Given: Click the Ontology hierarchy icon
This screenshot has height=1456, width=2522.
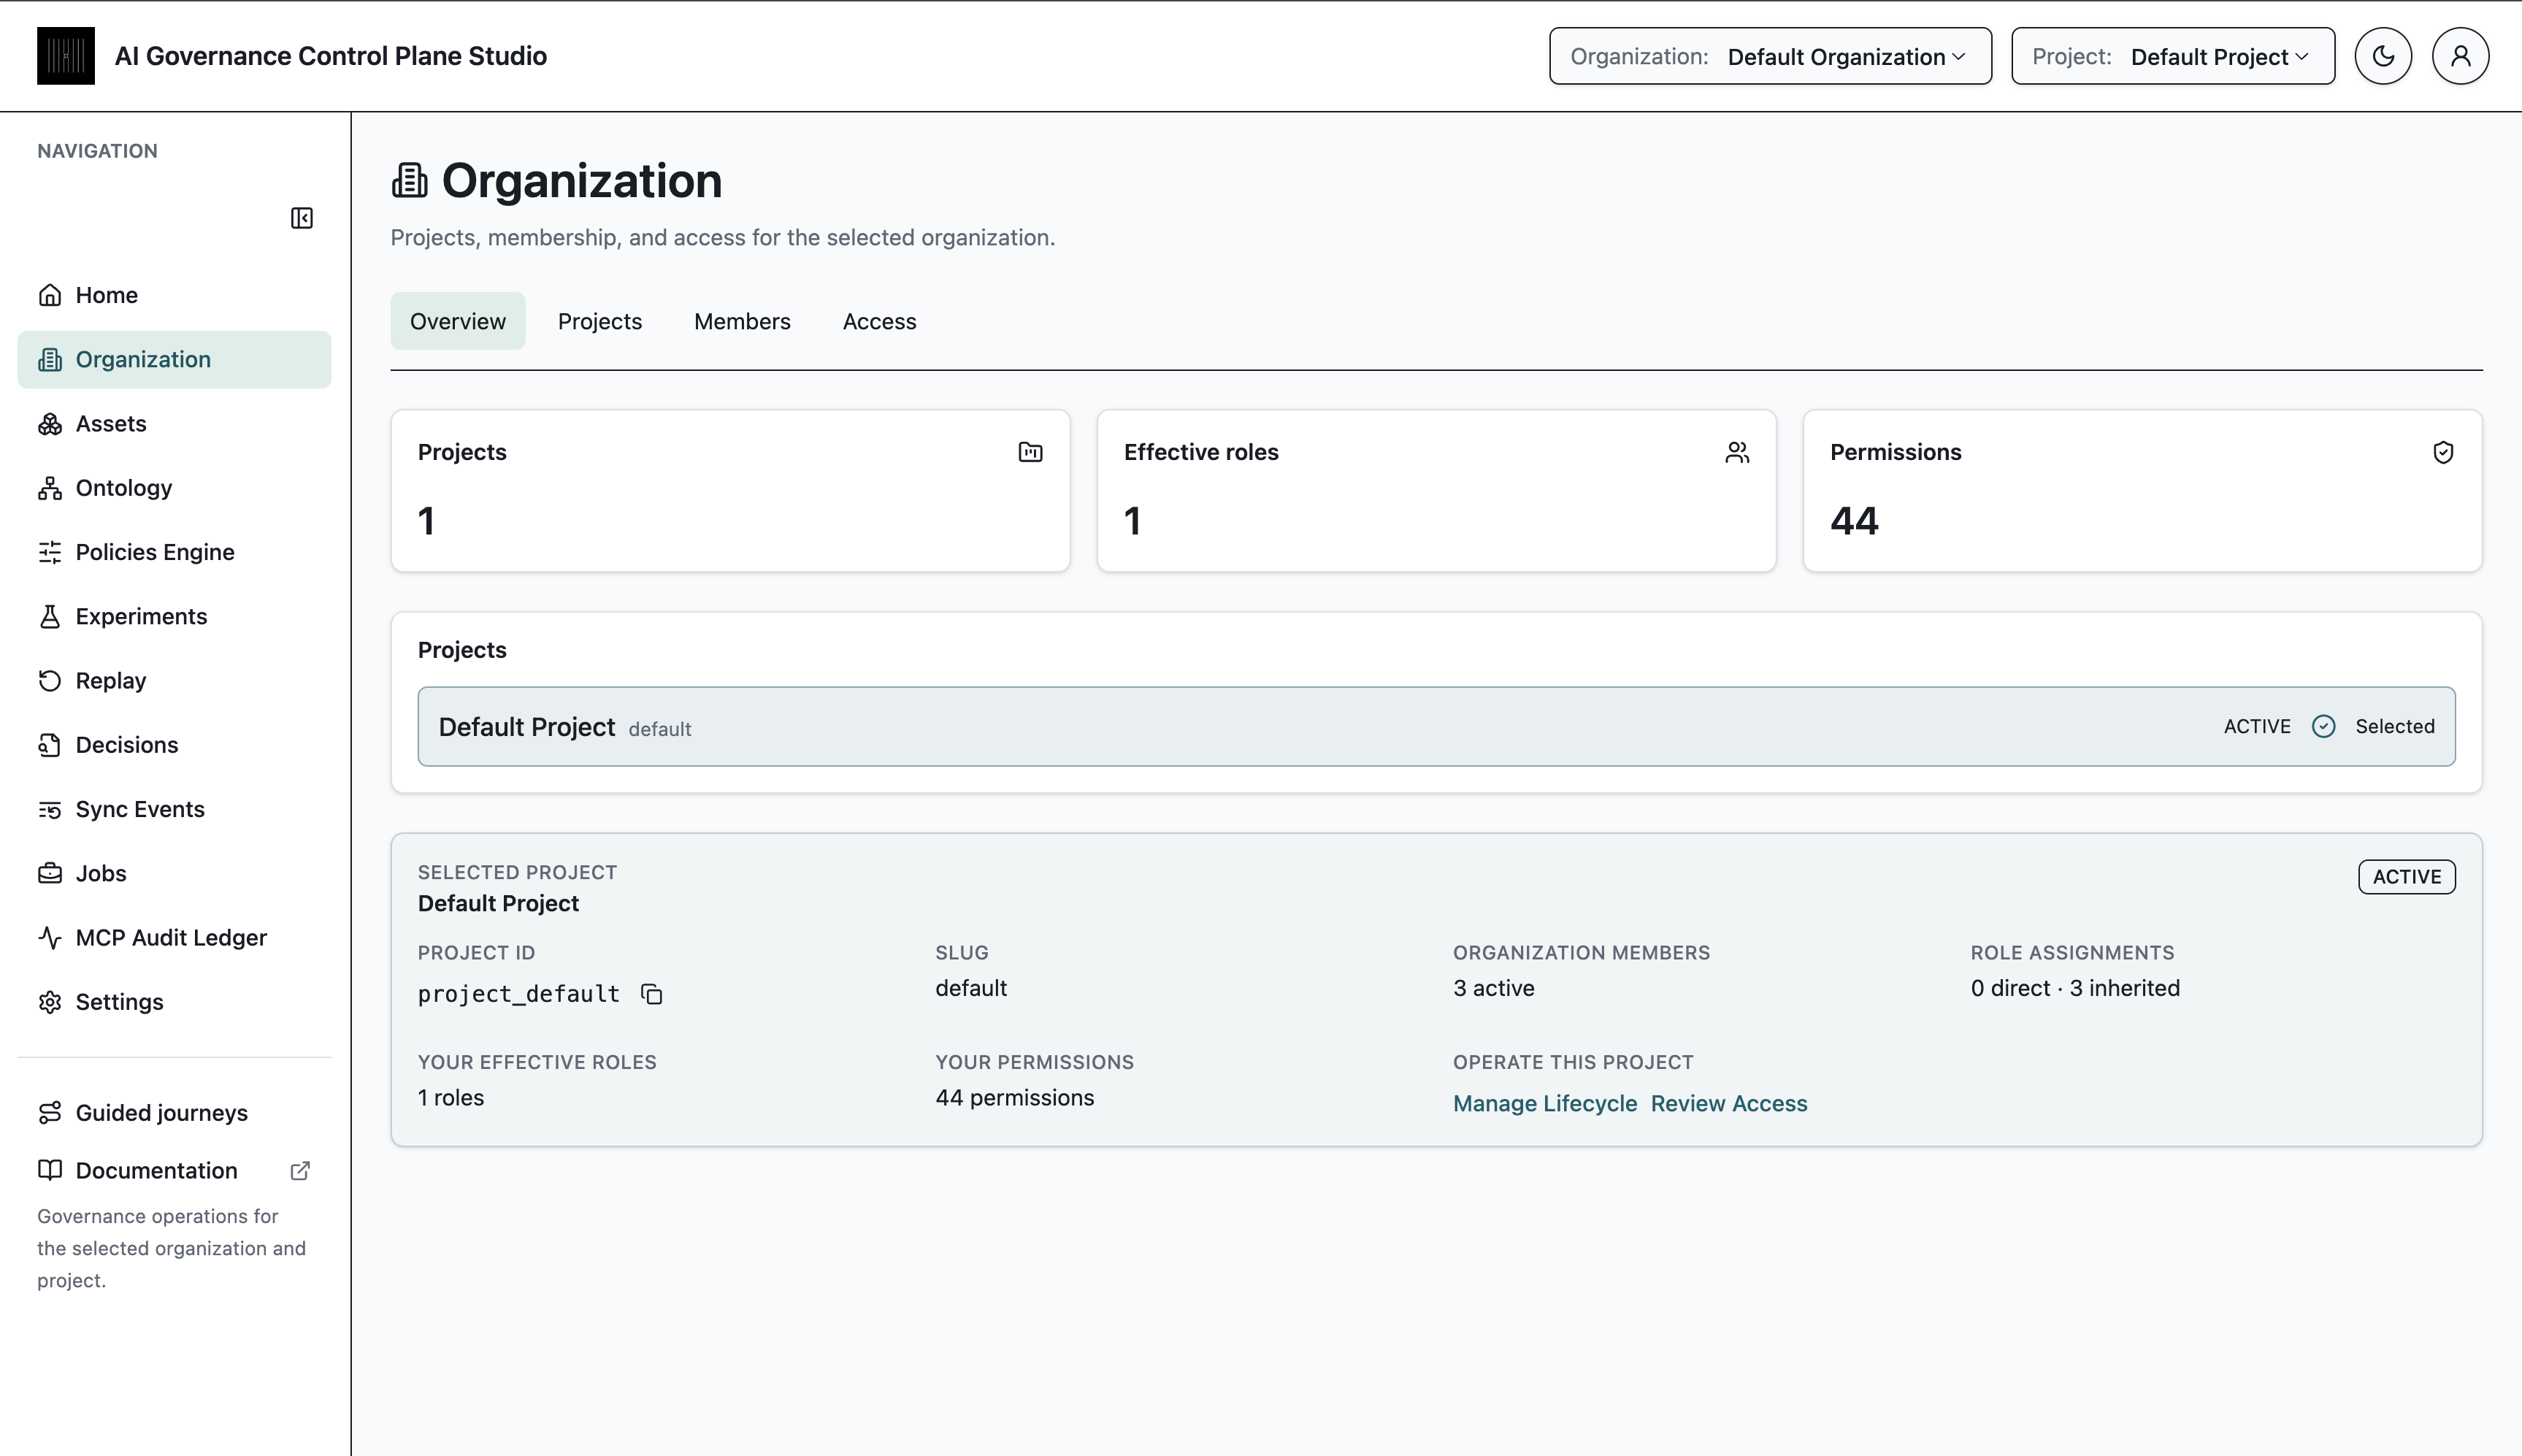Looking at the screenshot, I should pos(50,488).
